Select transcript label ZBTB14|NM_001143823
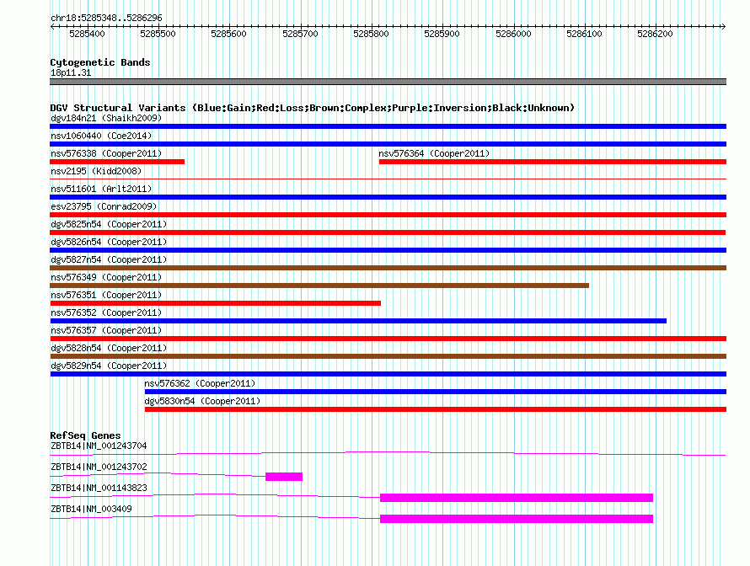This screenshot has width=750, height=566. [x=99, y=488]
